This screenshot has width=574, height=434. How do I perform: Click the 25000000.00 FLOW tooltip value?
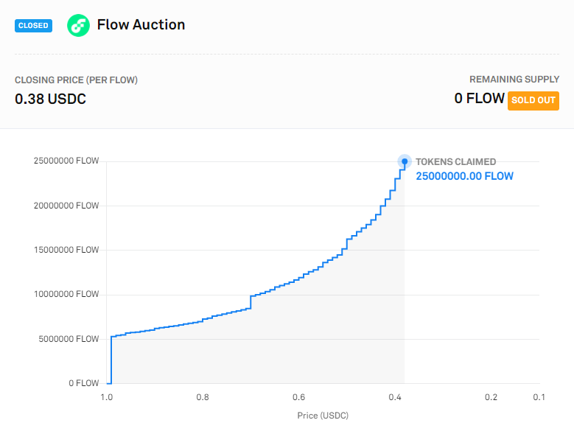point(464,176)
